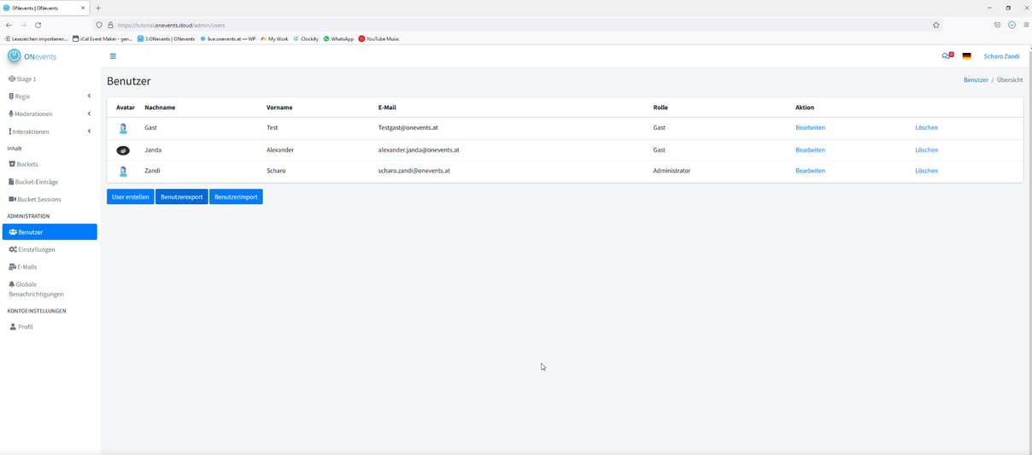Click the Benutzerexport button
Viewport: 1032px width, 455px height.
click(x=182, y=196)
